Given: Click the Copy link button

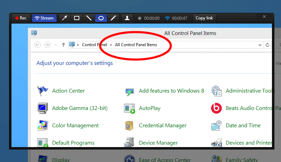Looking at the screenshot, I should (204, 18).
